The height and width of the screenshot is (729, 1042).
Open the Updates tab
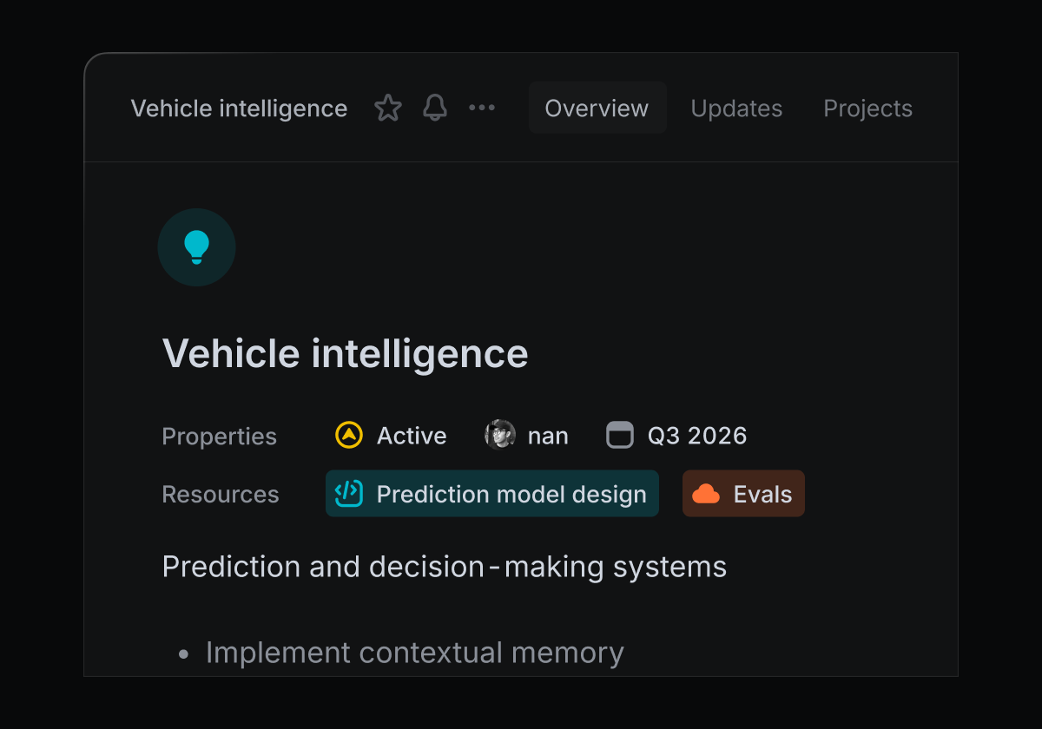click(x=736, y=108)
